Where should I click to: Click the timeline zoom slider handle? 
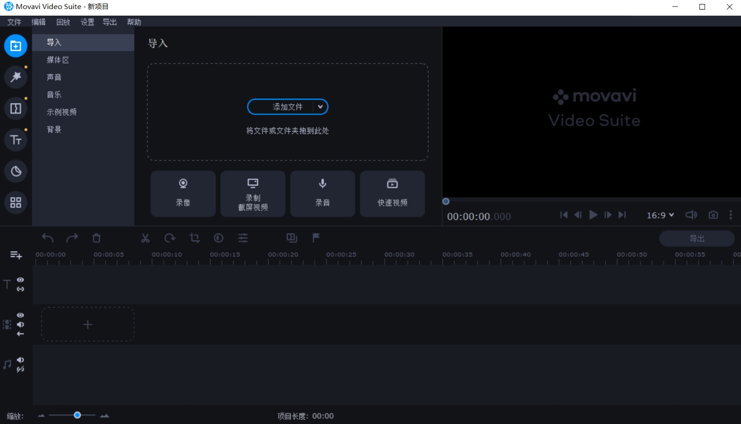77,415
